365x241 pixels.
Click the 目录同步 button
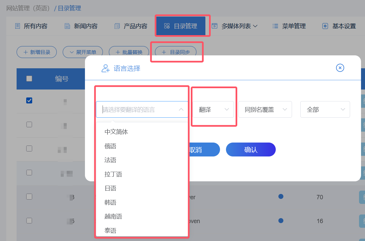click(176, 52)
